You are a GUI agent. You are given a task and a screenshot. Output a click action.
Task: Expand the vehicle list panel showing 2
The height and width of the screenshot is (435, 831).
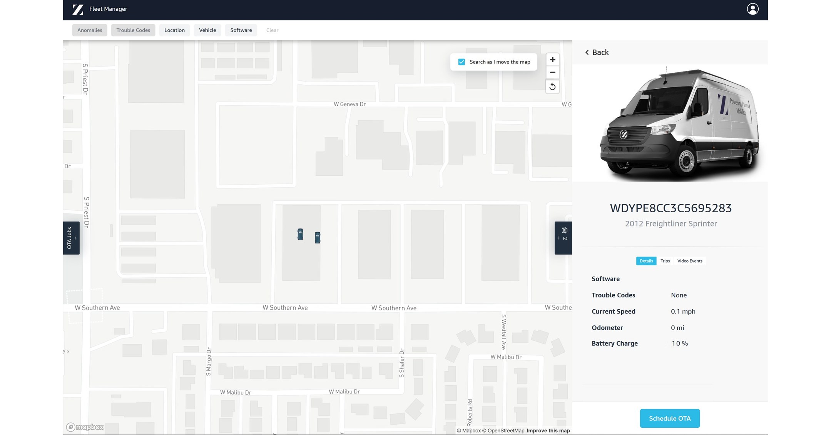tap(563, 238)
